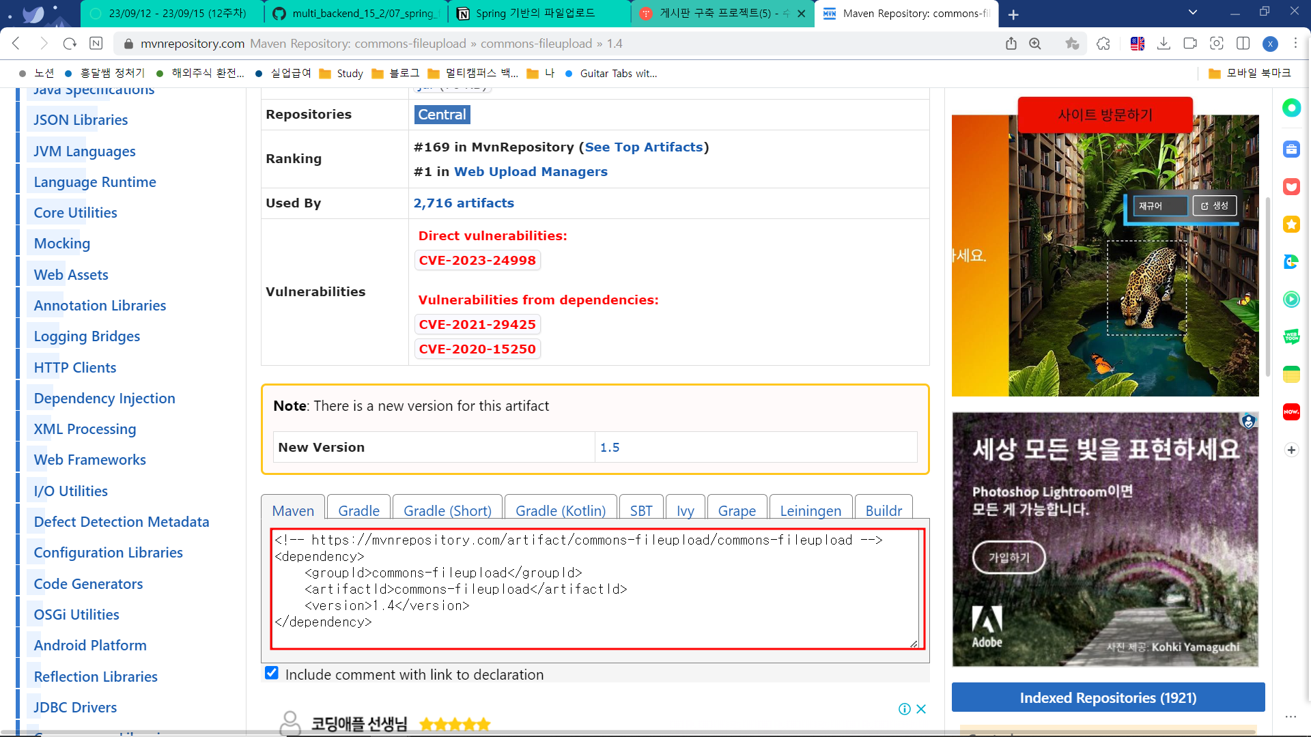
Task: Open the new version 1.5 link
Action: 610,448
